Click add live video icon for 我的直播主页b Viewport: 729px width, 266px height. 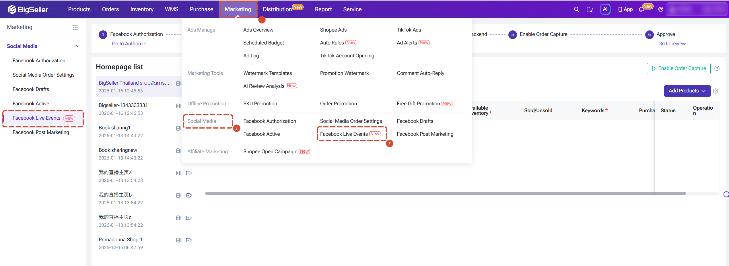189,195
